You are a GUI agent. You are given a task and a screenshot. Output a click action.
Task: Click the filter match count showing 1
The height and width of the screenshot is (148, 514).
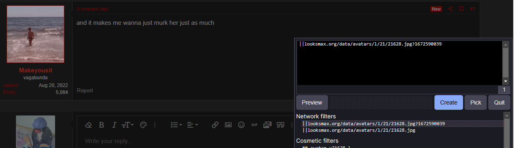click(x=504, y=90)
